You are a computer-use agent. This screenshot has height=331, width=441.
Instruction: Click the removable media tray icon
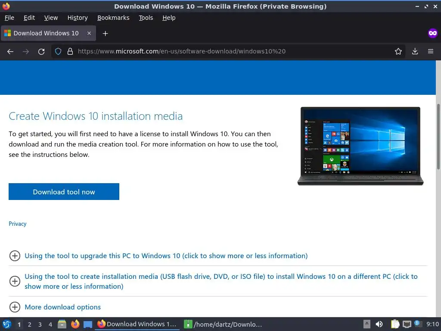(367, 324)
